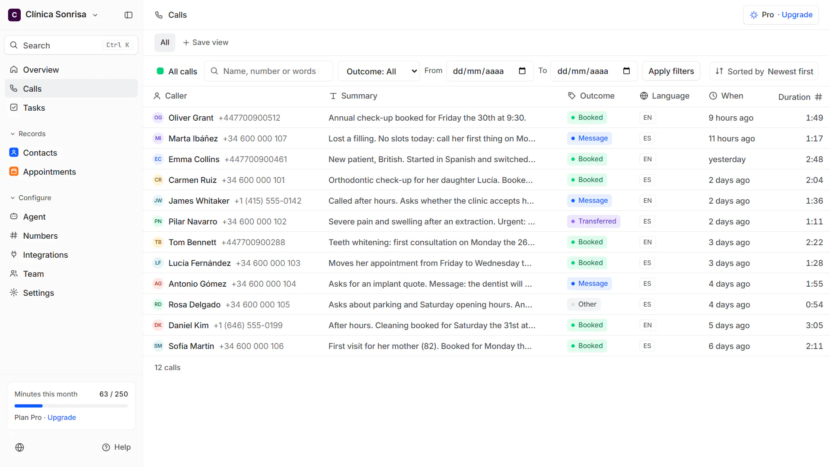Click Oliver Grant's OG avatar
Image resolution: width=830 pixels, height=467 pixels.
pos(158,118)
